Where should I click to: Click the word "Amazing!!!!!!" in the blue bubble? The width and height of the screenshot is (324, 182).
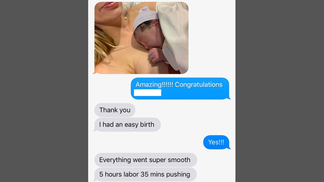[154, 84]
